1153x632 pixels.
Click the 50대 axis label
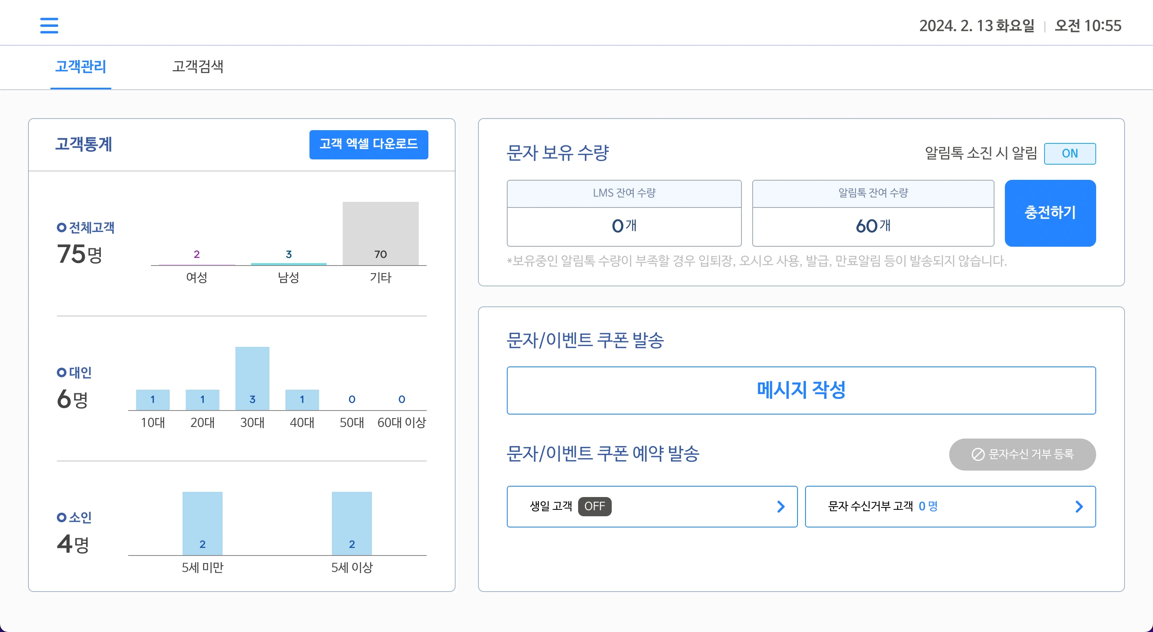click(x=352, y=423)
